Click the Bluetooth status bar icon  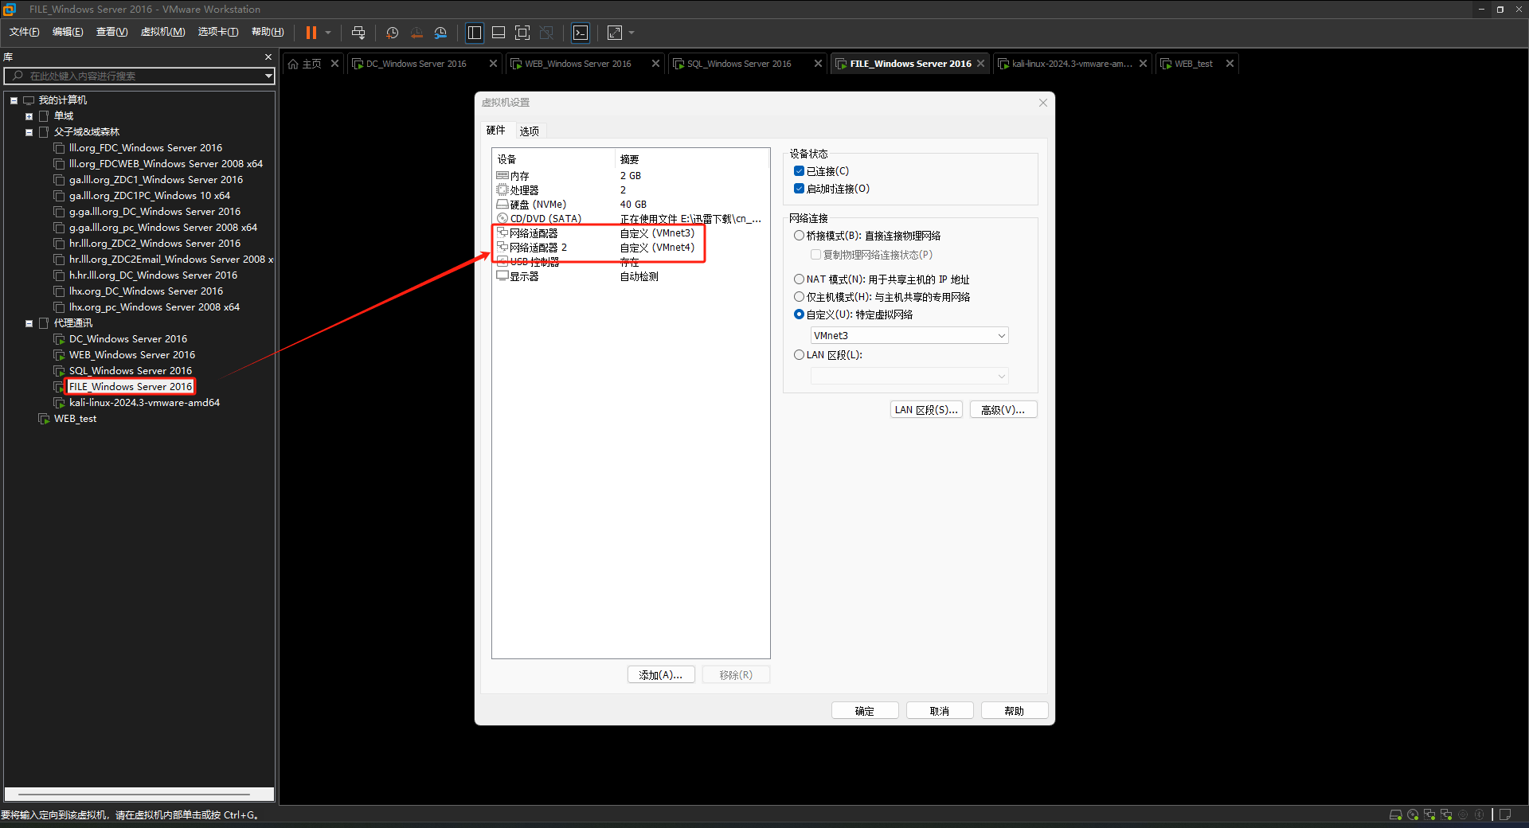tap(1480, 814)
